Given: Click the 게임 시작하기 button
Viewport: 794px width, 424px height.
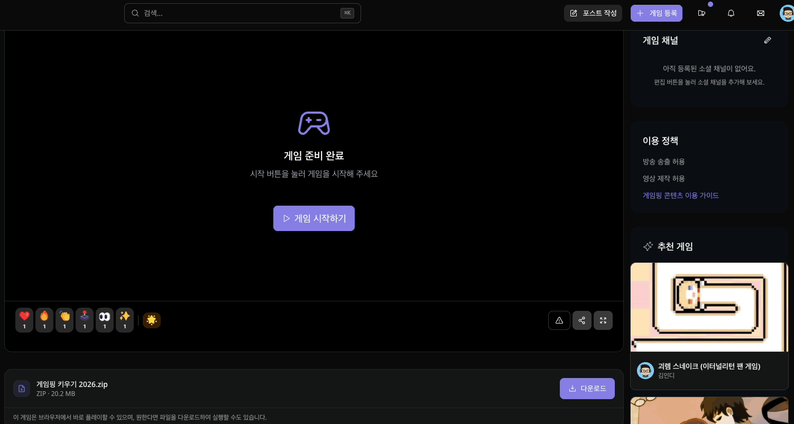Looking at the screenshot, I should pyautogui.click(x=314, y=218).
